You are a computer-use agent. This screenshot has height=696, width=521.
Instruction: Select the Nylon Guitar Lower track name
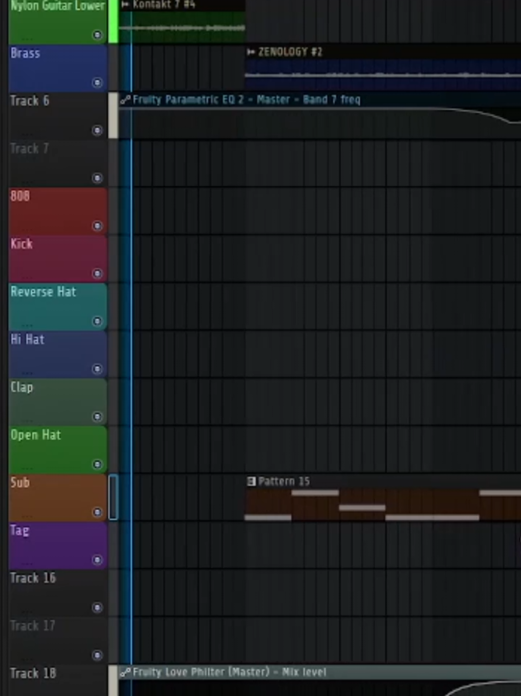(58, 6)
